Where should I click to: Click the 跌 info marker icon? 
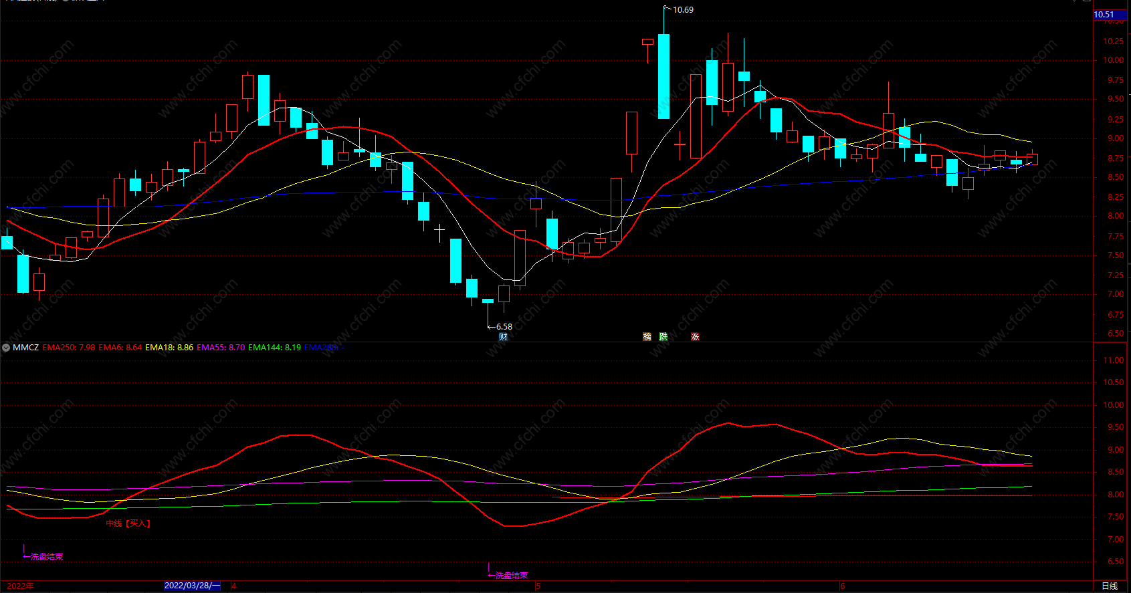[x=663, y=337]
